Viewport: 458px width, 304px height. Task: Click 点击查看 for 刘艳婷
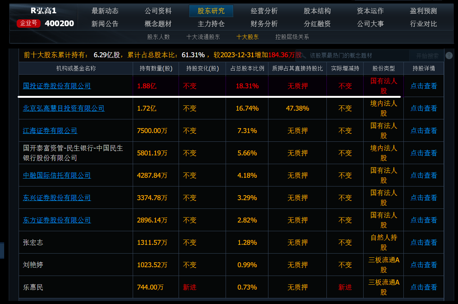click(424, 265)
